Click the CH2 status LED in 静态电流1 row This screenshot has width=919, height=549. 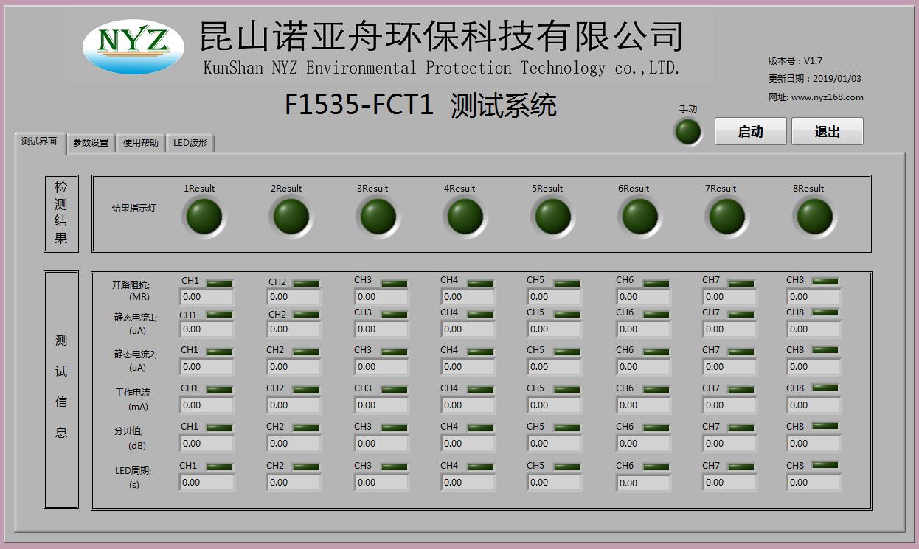(x=306, y=315)
